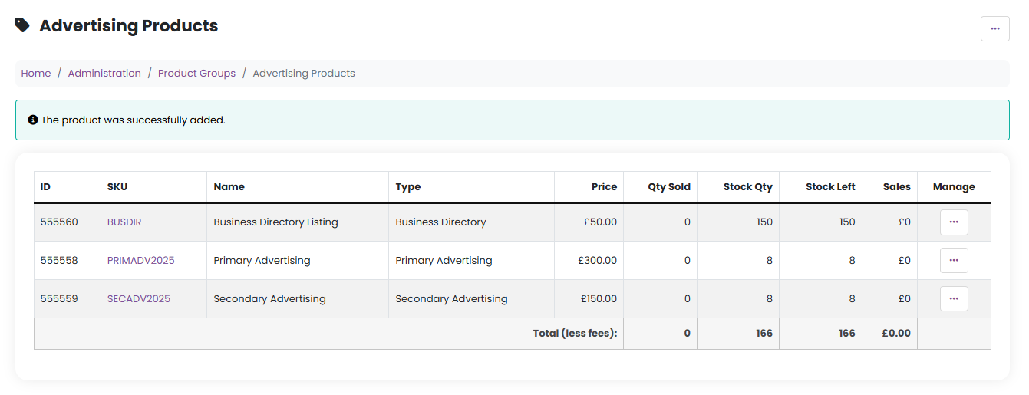Go to Home breadcrumb
This screenshot has width=1029, height=395.
click(x=36, y=74)
